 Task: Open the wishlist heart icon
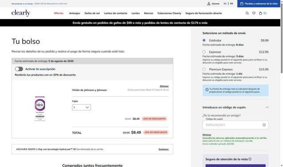pyautogui.click(x=254, y=13)
